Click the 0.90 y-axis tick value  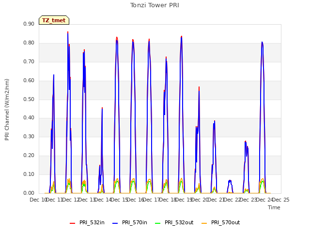pos(29,24)
